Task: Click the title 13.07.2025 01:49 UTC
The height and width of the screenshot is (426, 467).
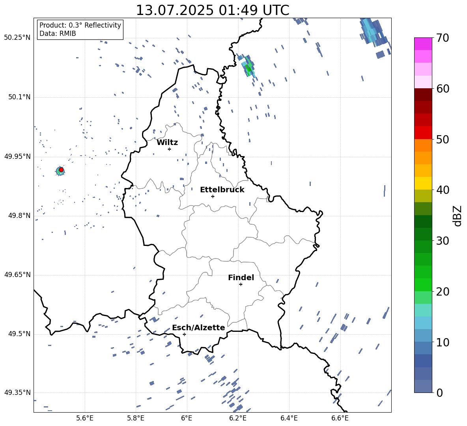Action: pos(213,10)
